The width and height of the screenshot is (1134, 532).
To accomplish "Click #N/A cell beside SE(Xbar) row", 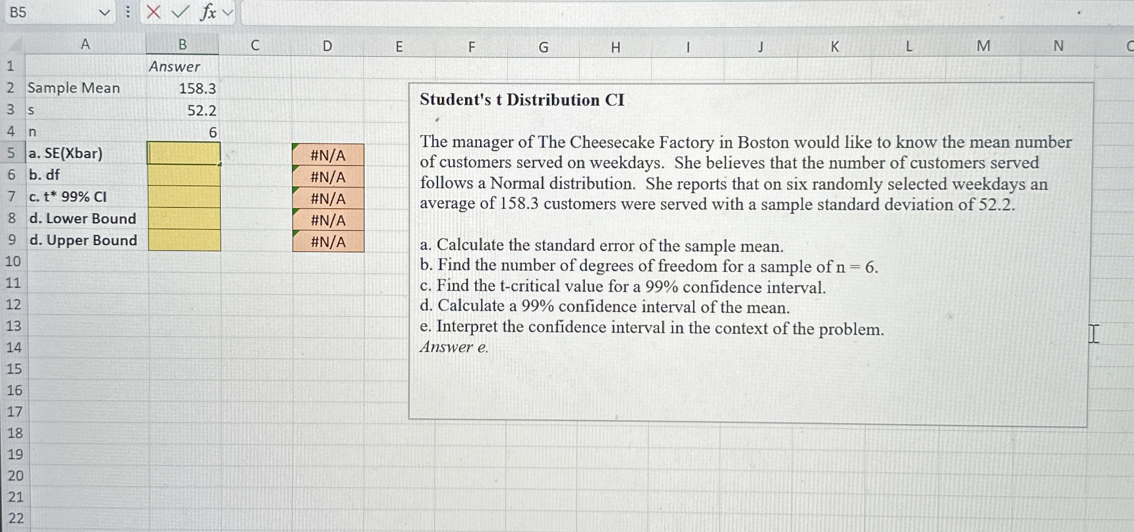I will point(328,155).
